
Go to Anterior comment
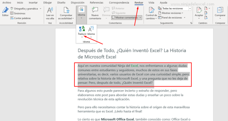[118, 8]
